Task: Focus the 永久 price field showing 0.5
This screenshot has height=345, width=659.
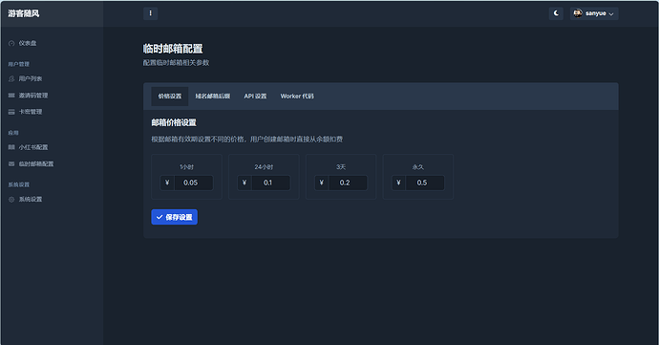Action: (x=425, y=183)
